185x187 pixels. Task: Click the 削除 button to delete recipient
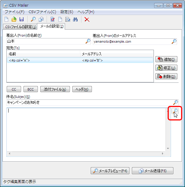[166, 76]
